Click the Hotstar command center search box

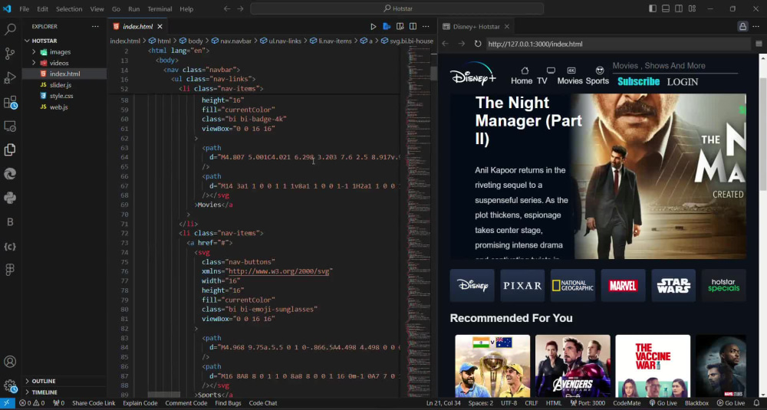[397, 8]
